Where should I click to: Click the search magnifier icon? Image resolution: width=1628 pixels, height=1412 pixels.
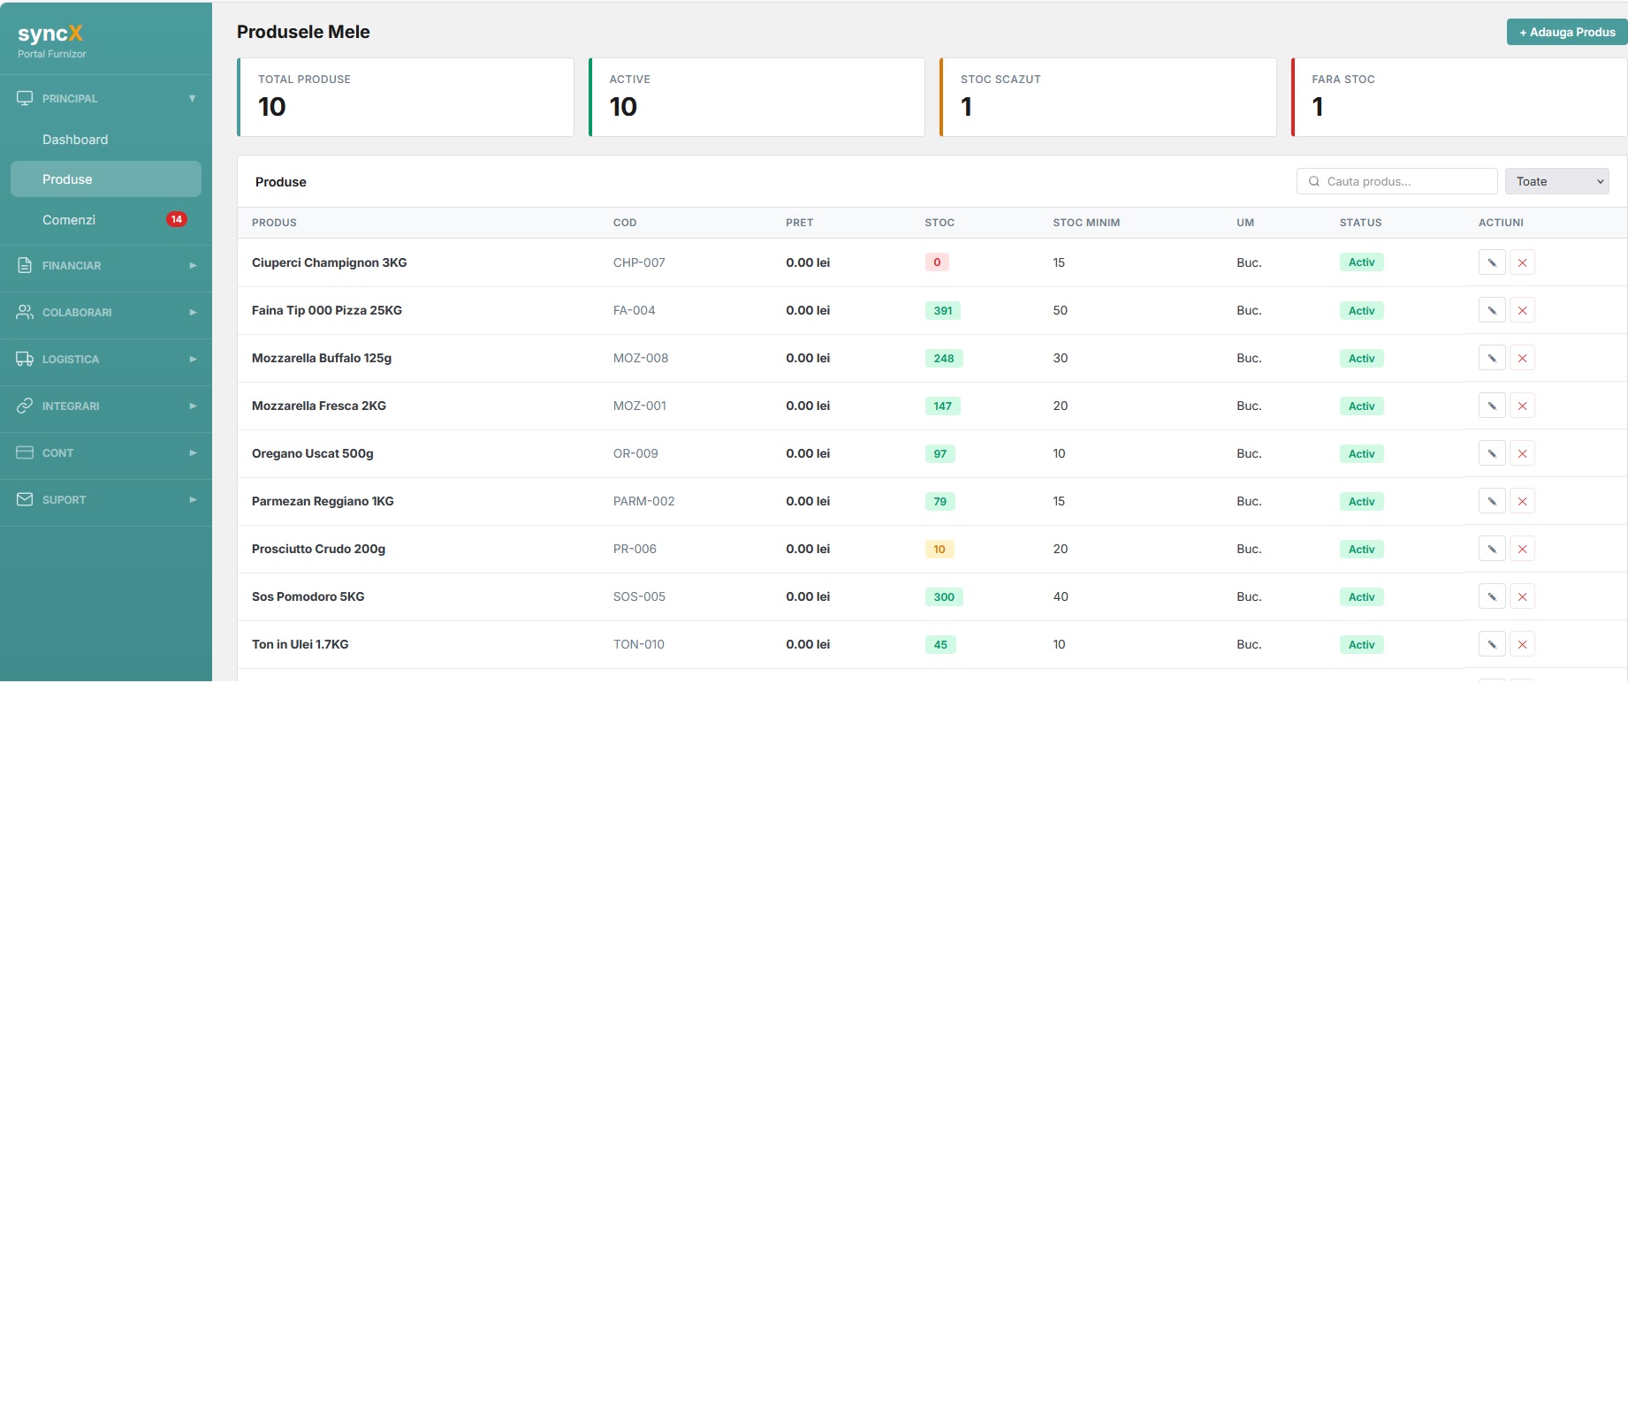(x=1314, y=181)
